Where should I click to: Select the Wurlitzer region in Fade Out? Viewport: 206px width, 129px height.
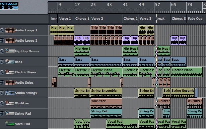[x=194, y=103]
